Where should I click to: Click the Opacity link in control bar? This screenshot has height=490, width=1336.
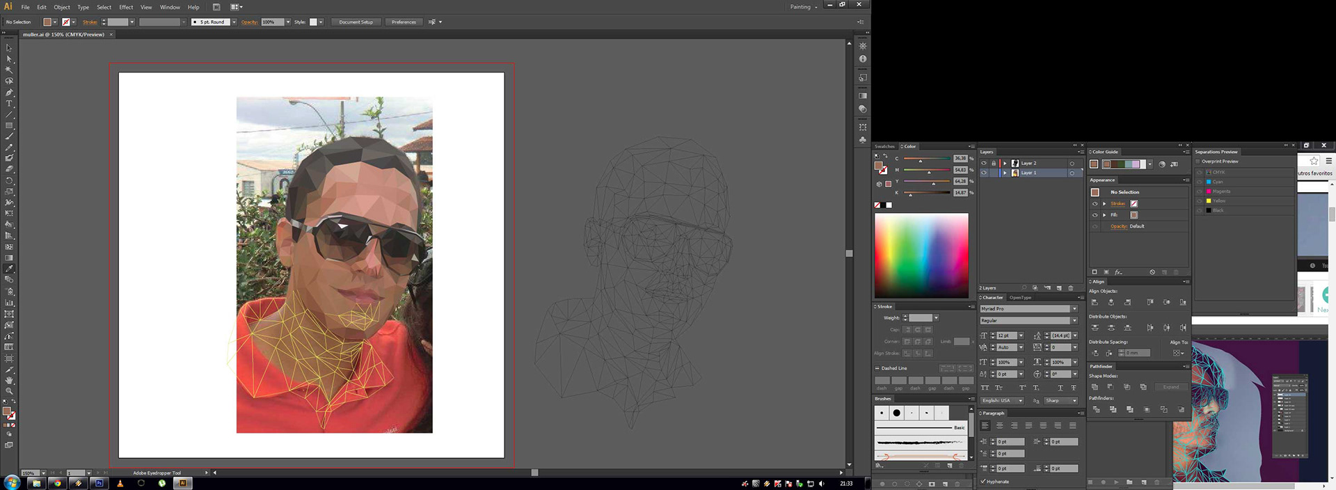(x=249, y=22)
